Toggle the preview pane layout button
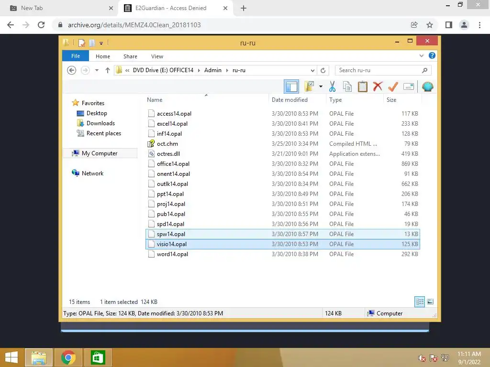The width and height of the screenshot is (490, 367). [291, 87]
